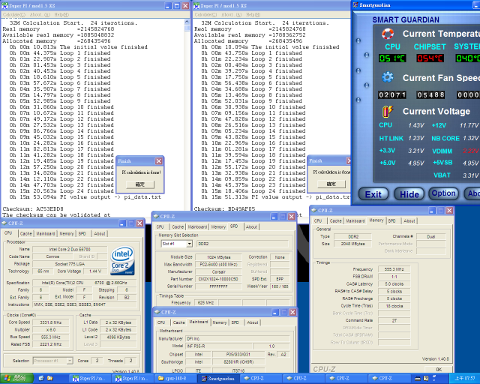Click the folder quick launch icon beside Internet Explorer
Viewport: 480px width, 384px height.
(50, 379)
